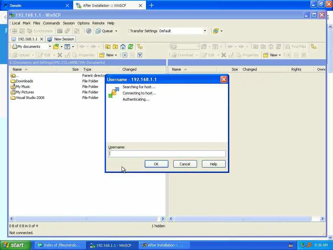Open the Options menu
333x250 pixels.
click(x=84, y=23)
